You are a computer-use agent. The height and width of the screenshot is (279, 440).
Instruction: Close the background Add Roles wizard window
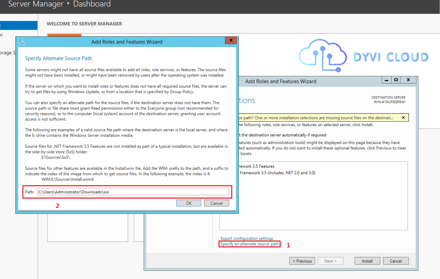click(408, 80)
